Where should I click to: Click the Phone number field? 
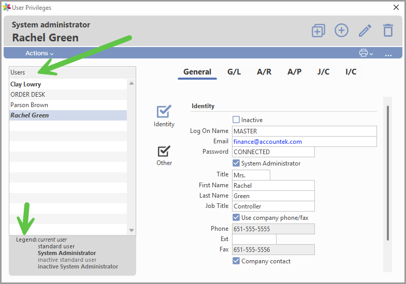pos(273,229)
